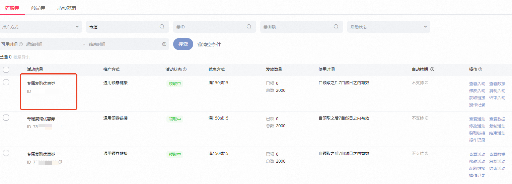Click 查看活动 in the second coupon row
The width and height of the screenshot is (512, 184).
click(x=477, y=119)
